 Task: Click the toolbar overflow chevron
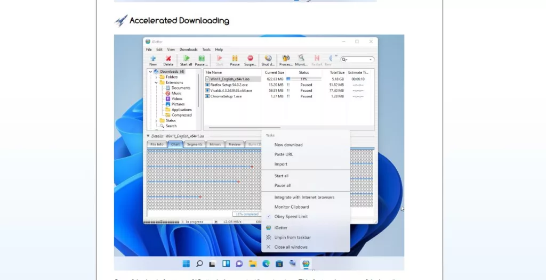click(x=336, y=56)
